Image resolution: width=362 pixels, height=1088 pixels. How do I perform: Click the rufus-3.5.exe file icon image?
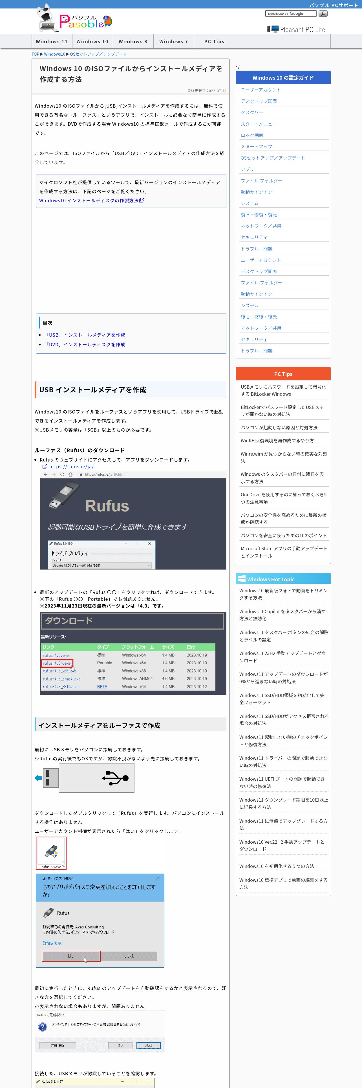[51, 853]
